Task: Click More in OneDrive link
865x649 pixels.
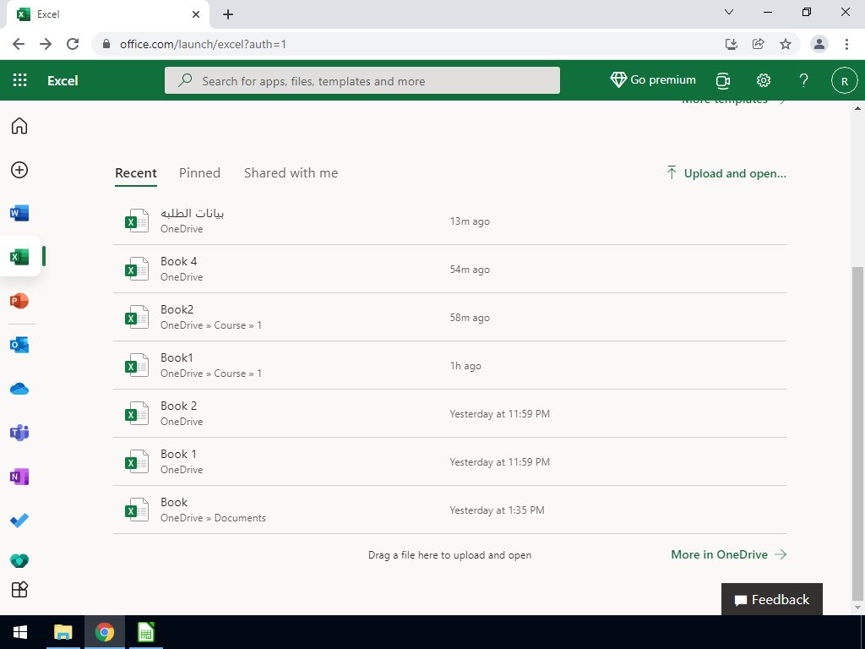Action: pyautogui.click(x=729, y=554)
